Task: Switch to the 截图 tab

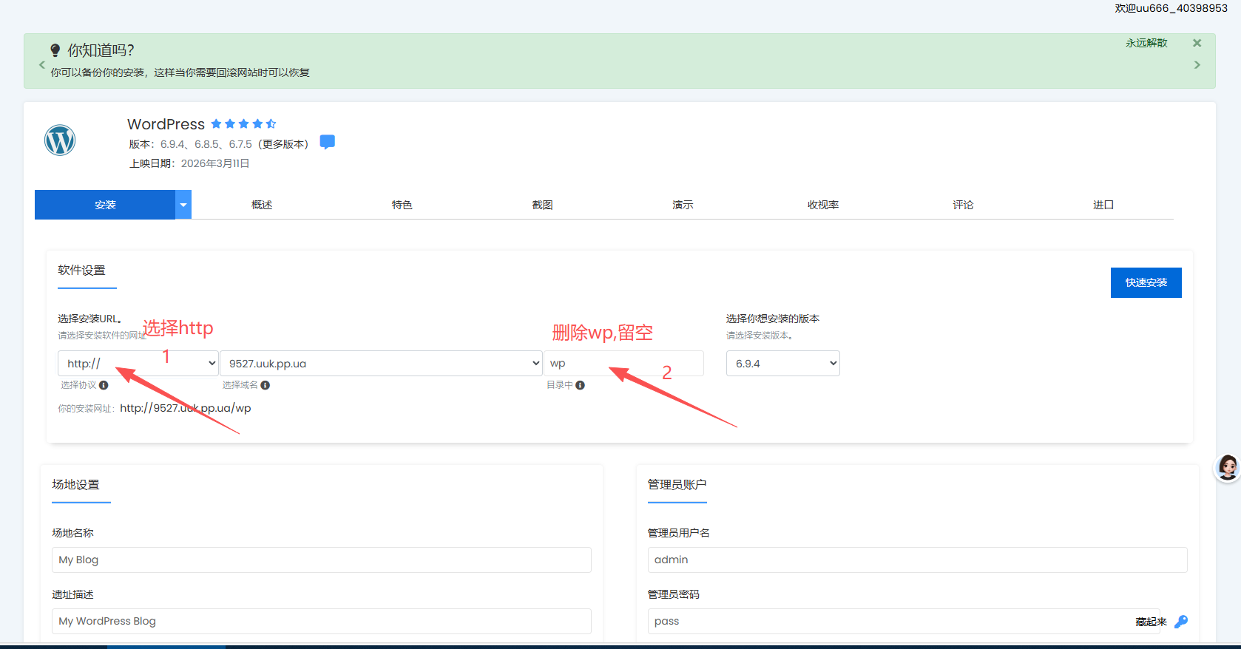Action: [x=542, y=205]
